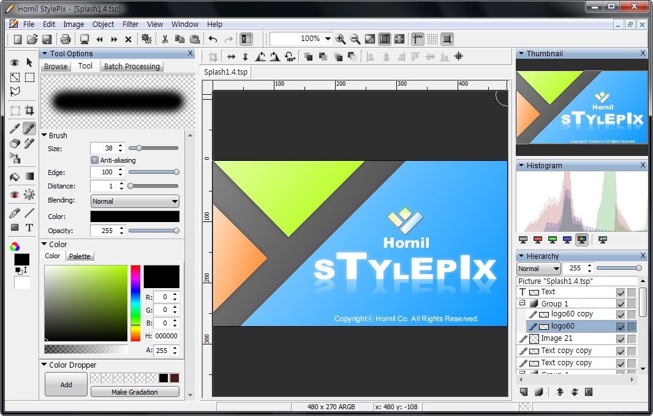The image size is (653, 416).
Task: Save the file with the floppy icon
Action: coord(47,39)
